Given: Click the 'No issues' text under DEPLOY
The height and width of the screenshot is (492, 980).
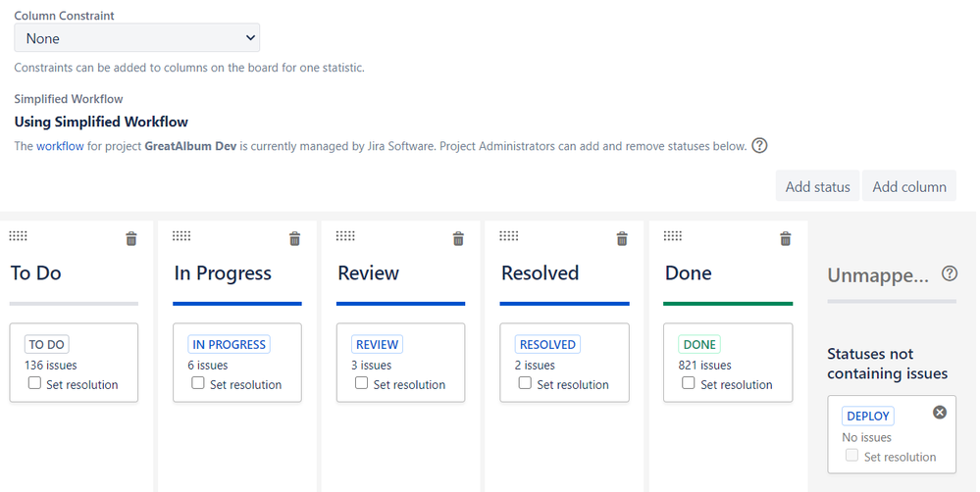Looking at the screenshot, I should pyautogui.click(x=867, y=438).
